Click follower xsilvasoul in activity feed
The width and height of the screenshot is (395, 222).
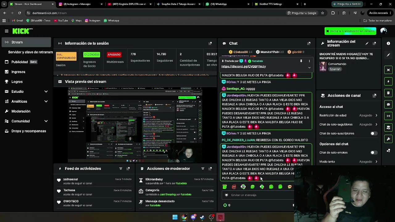click(x=70, y=179)
